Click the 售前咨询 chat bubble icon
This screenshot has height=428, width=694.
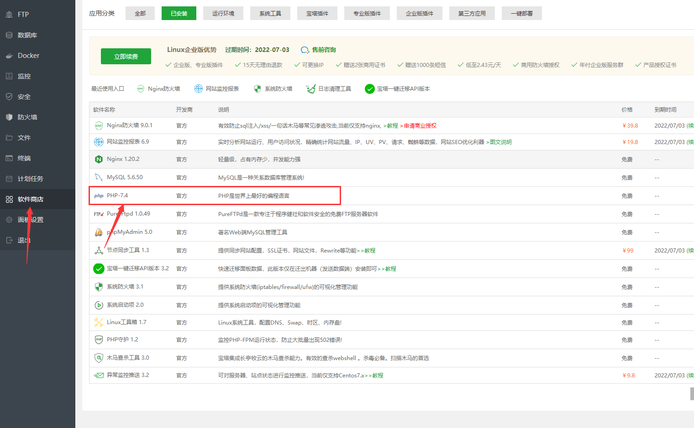(x=305, y=50)
